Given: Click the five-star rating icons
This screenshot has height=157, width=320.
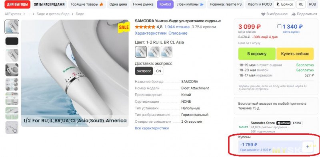Looking at the screenshot, I should click(145, 27).
